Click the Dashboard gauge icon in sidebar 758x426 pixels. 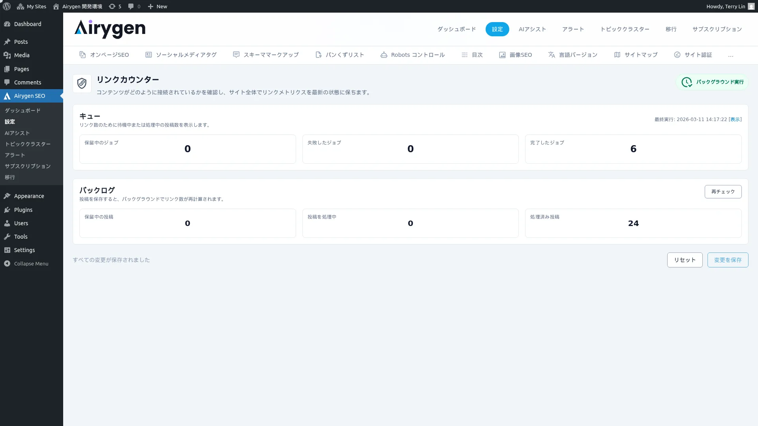click(x=7, y=24)
